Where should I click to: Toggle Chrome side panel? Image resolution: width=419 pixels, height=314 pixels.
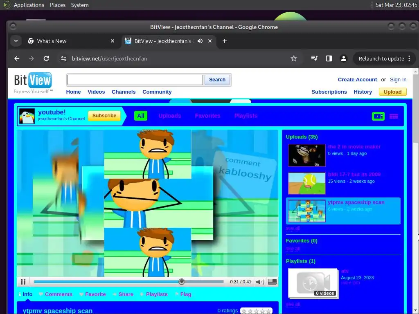(x=329, y=58)
